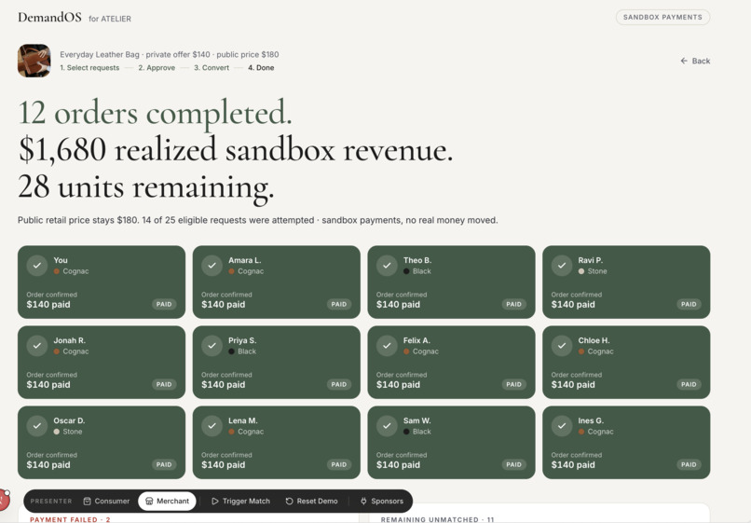Click the 'for ATELIER' label in header
This screenshot has height=523, width=751.
[x=110, y=19]
